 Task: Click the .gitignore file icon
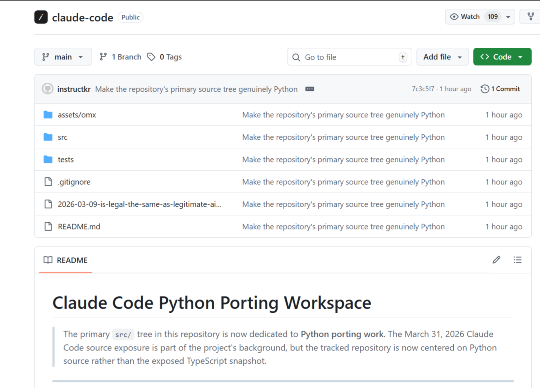48,182
